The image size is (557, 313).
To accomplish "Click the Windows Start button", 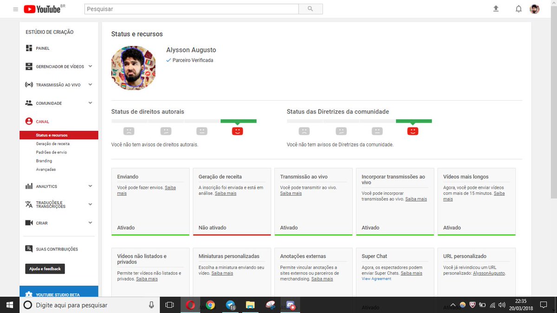I will 9,305.
